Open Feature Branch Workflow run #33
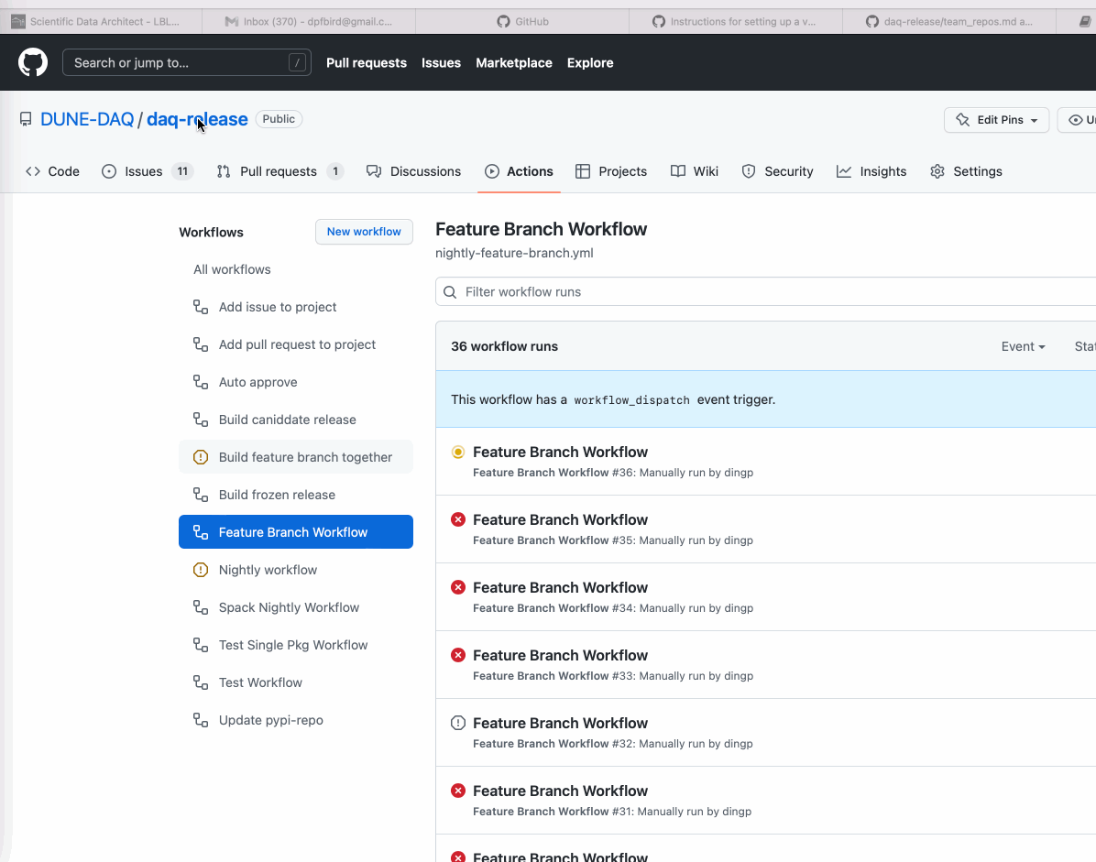 560,655
